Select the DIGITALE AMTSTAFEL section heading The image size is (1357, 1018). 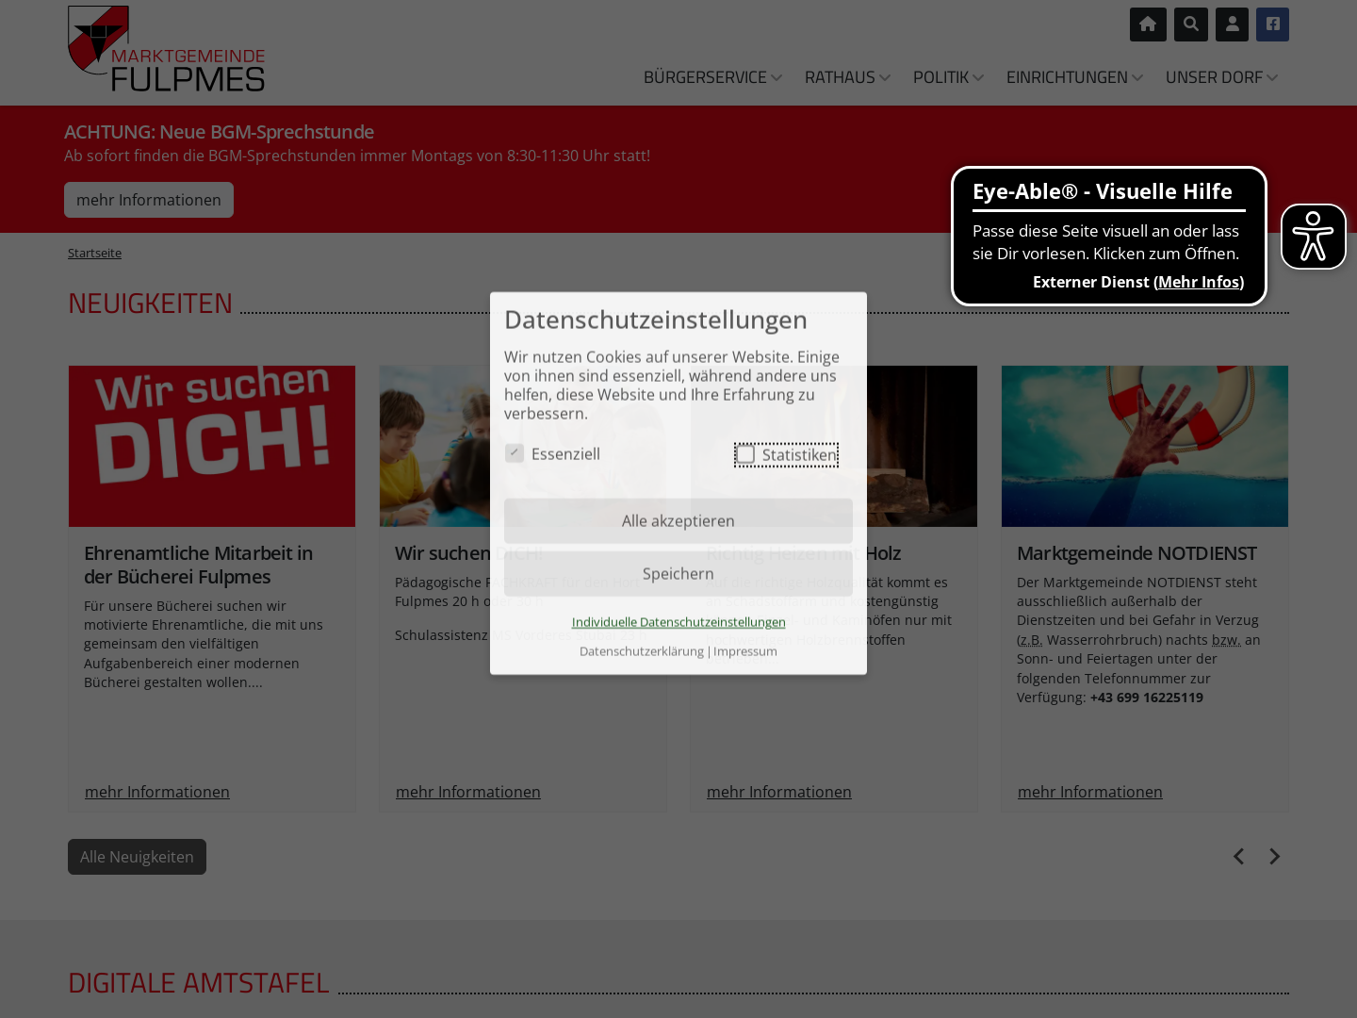(199, 982)
